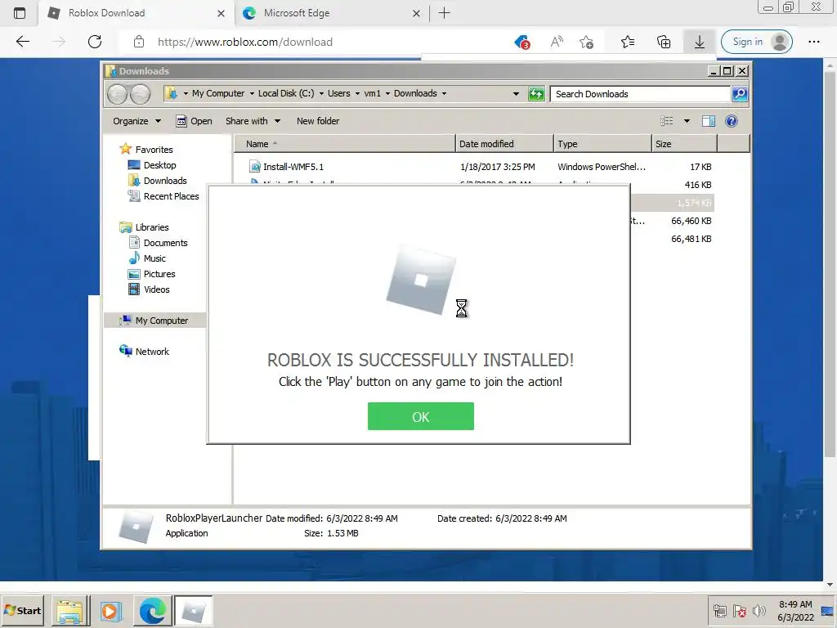Click Open in the Explorer toolbar
The width and height of the screenshot is (837, 628).
point(195,121)
